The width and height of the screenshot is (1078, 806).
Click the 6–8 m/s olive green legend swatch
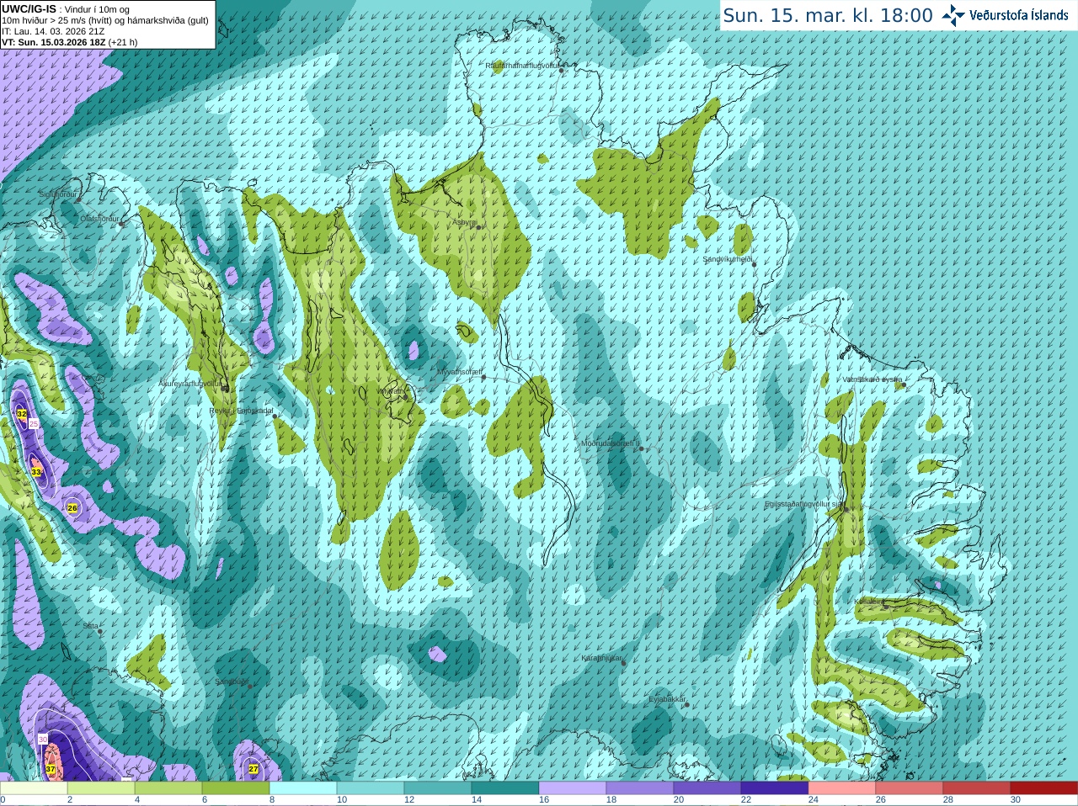click(x=236, y=788)
